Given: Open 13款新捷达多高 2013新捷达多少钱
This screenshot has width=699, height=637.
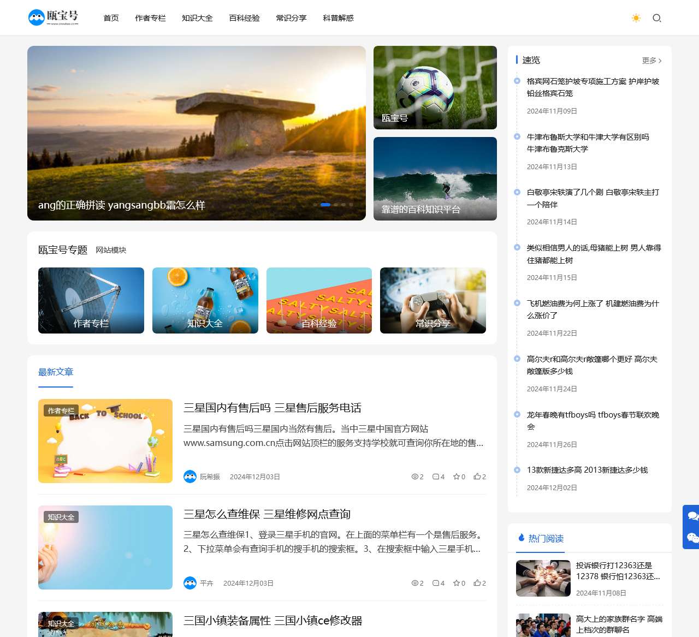Looking at the screenshot, I should coord(588,470).
